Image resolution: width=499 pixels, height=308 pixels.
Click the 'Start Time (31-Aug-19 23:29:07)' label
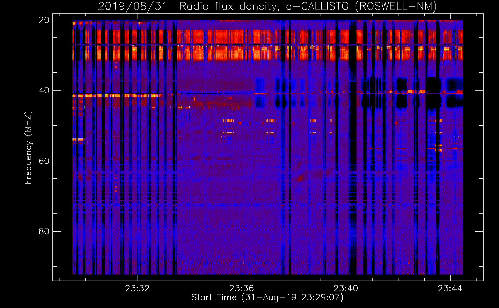point(267,298)
